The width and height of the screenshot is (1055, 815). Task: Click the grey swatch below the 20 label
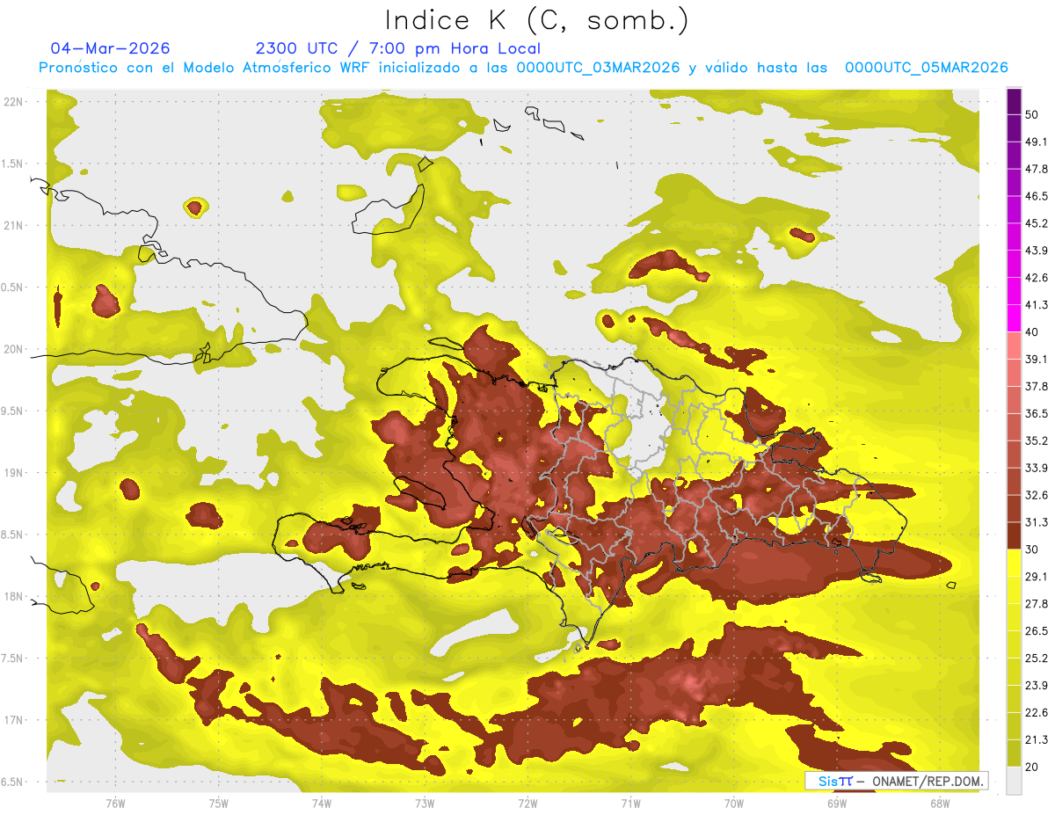(1015, 780)
